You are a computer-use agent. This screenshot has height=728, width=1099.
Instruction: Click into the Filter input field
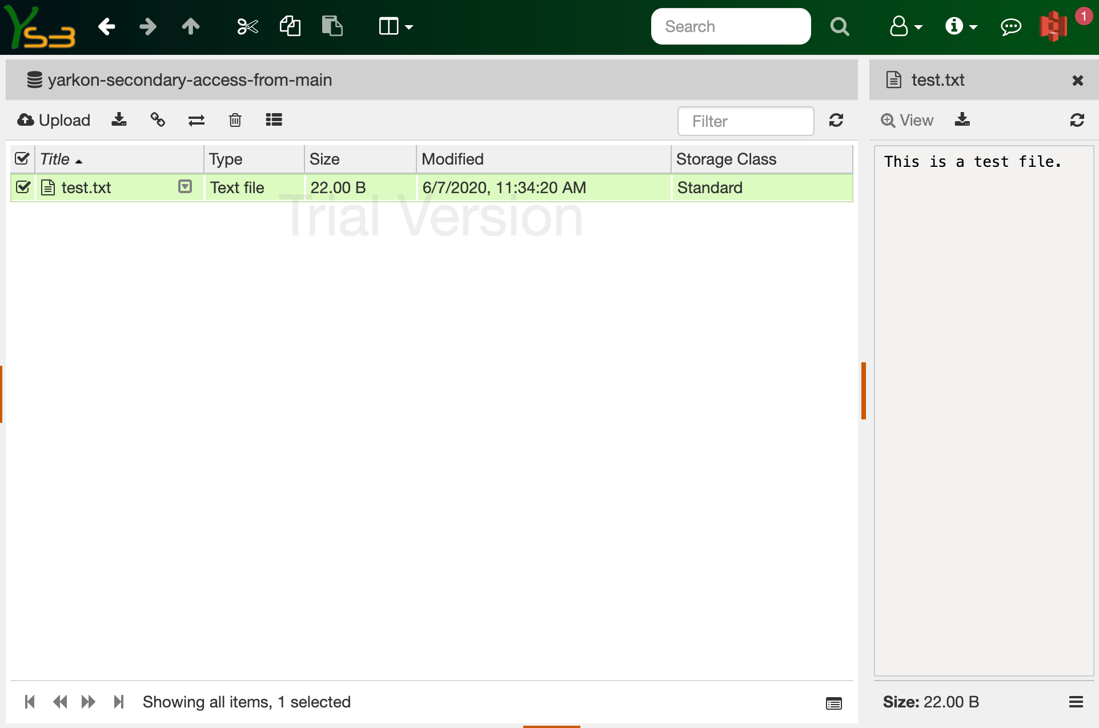pyautogui.click(x=745, y=121)
